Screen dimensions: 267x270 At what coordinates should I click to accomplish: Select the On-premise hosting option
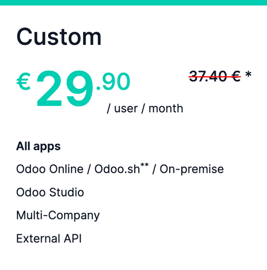(192, 170)
